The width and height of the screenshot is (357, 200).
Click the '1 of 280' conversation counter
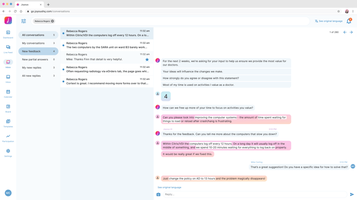click(334, 32)
